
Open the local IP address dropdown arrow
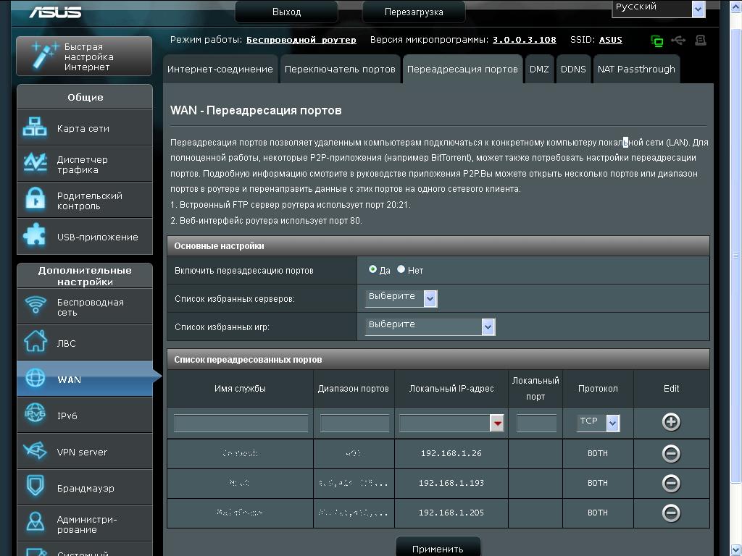pyautogui.click(x=496, y=424)
